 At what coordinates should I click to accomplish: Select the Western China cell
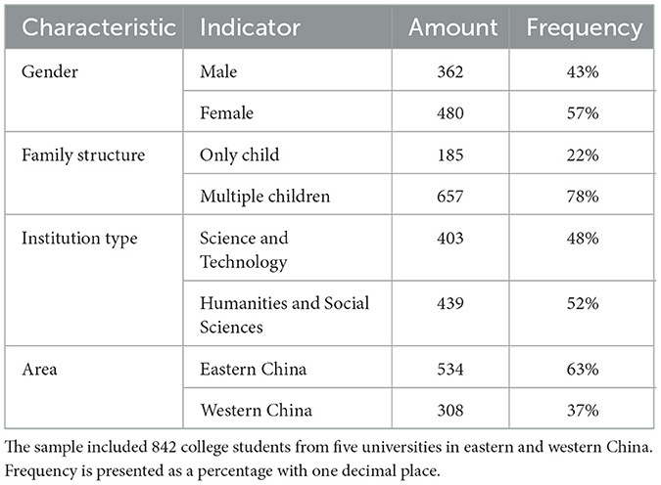tap(256, 411)
